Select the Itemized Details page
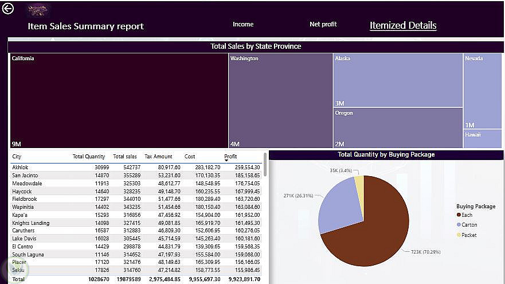505x284 pixels. (403, 25)
